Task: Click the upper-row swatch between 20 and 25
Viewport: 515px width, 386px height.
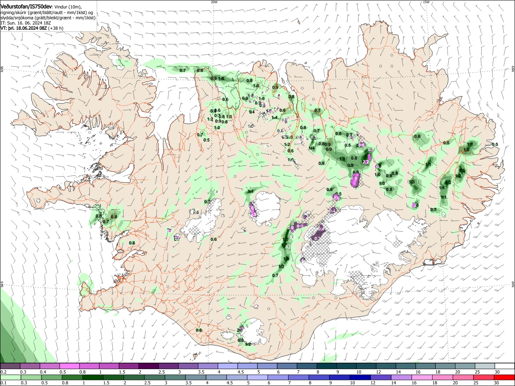Action: [x=465, y=366]
